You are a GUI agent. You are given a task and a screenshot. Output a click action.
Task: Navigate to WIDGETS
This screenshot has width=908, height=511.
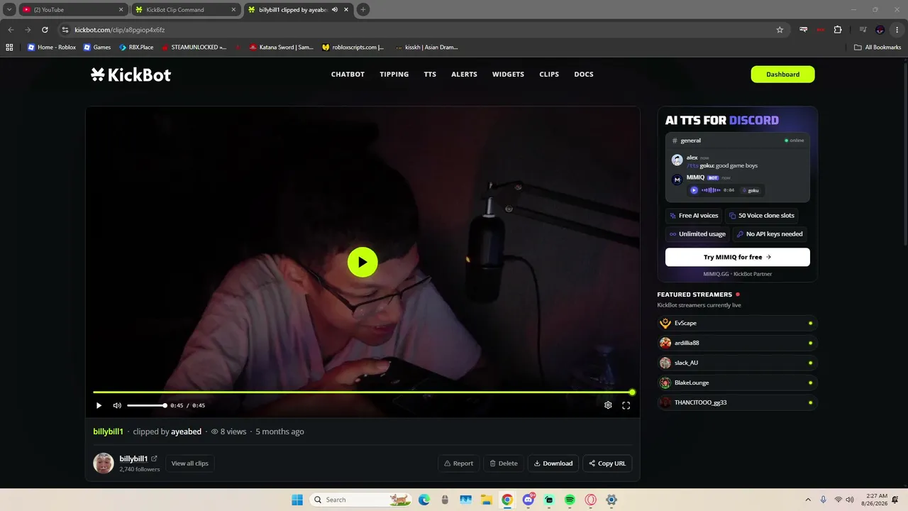click(x=508, y=75)
